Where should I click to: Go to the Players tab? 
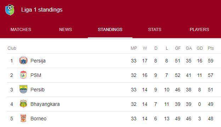tap(199, 30)
